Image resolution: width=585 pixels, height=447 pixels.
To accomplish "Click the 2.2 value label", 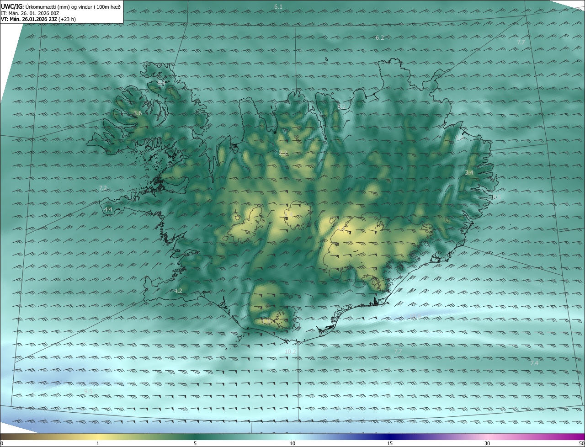I will pyautogui.click(x=283, y=153).
